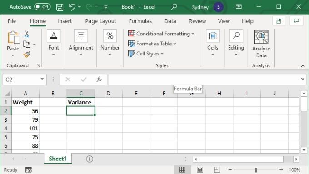This screenshot has height=174, width=309.
Task: Select row 3 header
Action: click(x=6, y=119)
